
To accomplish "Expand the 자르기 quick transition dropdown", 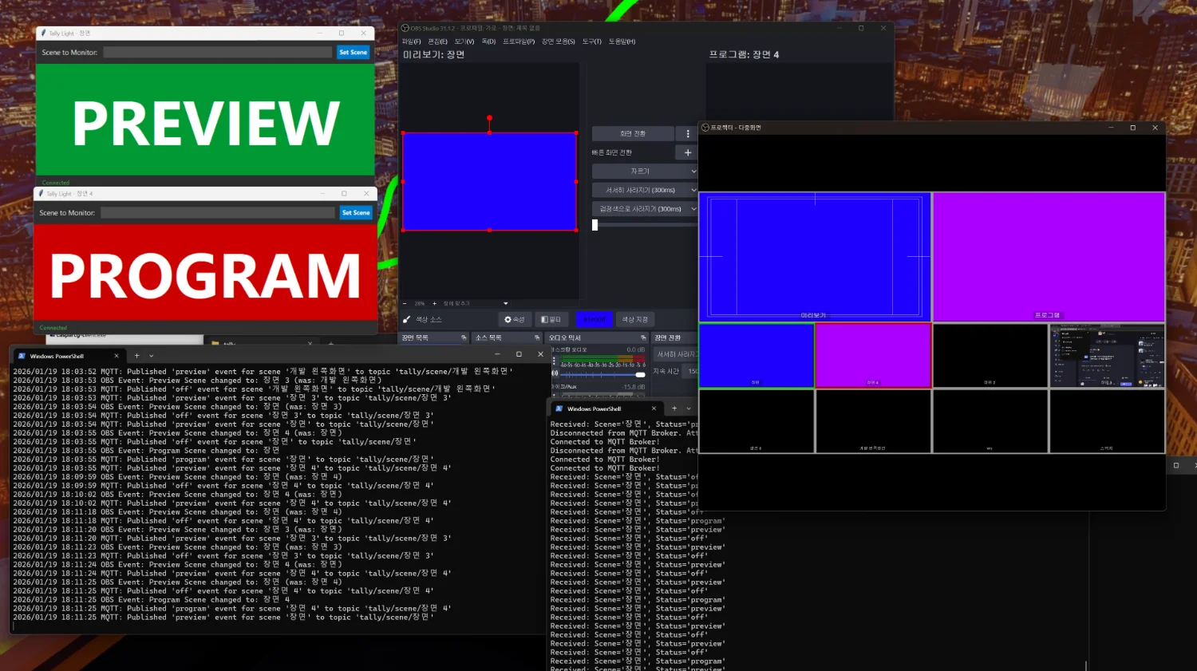I will 693,172.
